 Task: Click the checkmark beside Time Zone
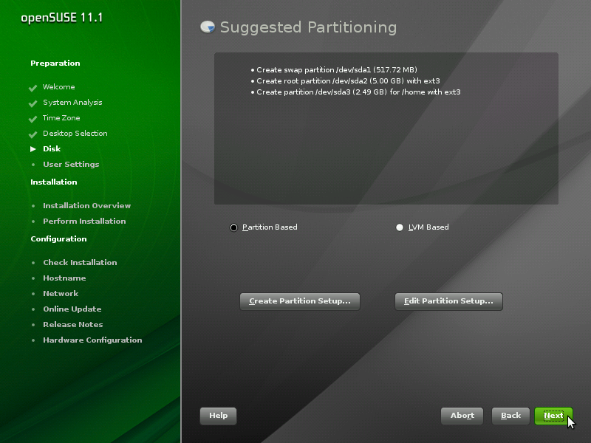click(x=33, y=119)
